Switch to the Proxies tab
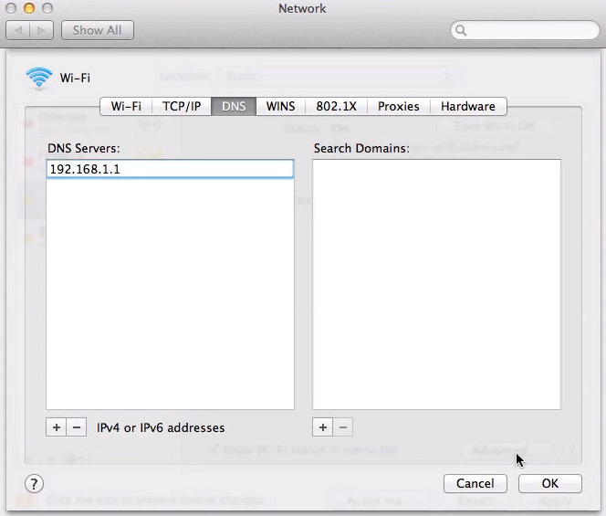 (x=399, y=106)
